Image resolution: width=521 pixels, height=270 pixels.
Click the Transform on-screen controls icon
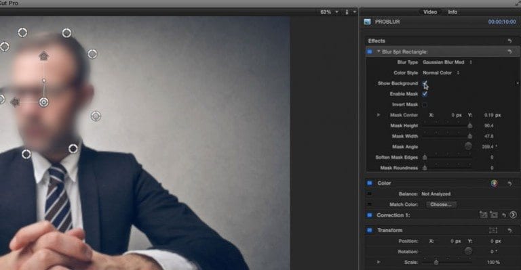[493, 230]
